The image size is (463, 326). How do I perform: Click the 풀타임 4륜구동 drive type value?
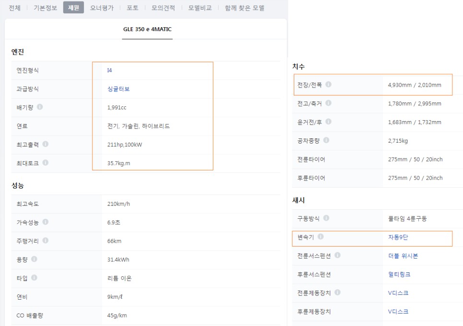click(407, 219)
